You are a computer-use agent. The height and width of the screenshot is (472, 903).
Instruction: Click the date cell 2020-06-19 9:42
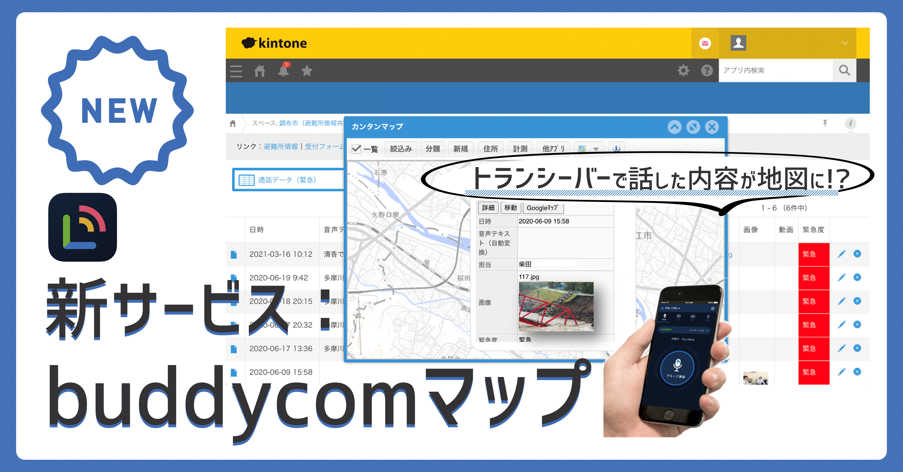tap(279, 278)
